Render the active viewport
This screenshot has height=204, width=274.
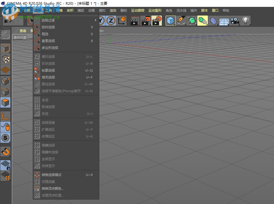(x=135, y=21)
